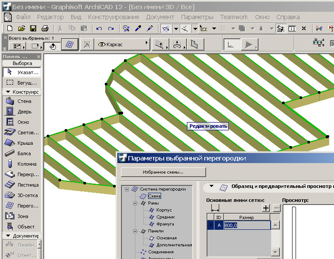The image size is (334, 259).
Task: Collapse the Система перегородки tree node
Action: point(127,189)
